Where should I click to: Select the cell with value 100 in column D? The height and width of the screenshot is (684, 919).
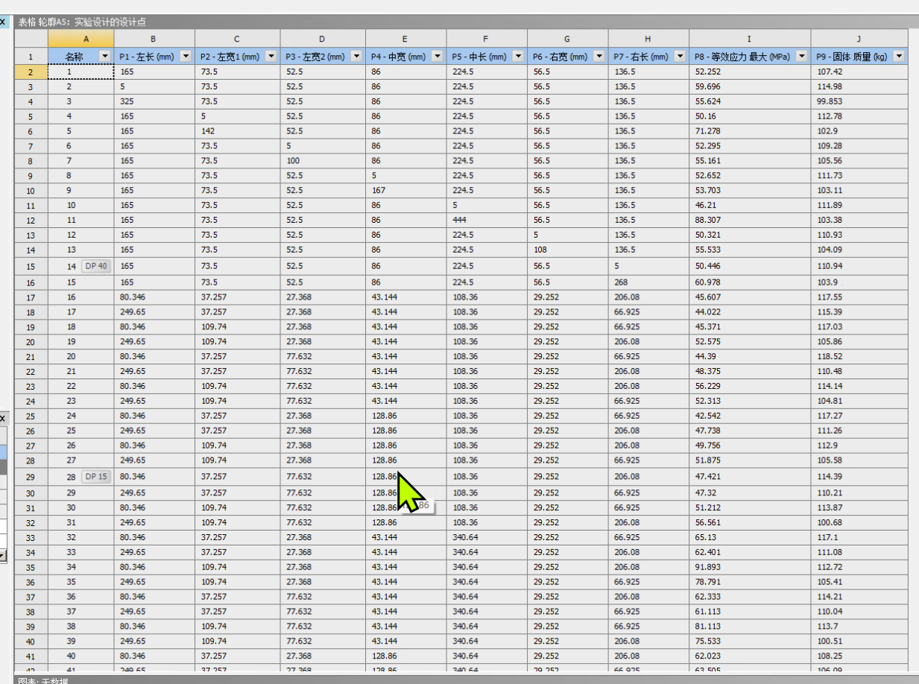pos(323,161)
